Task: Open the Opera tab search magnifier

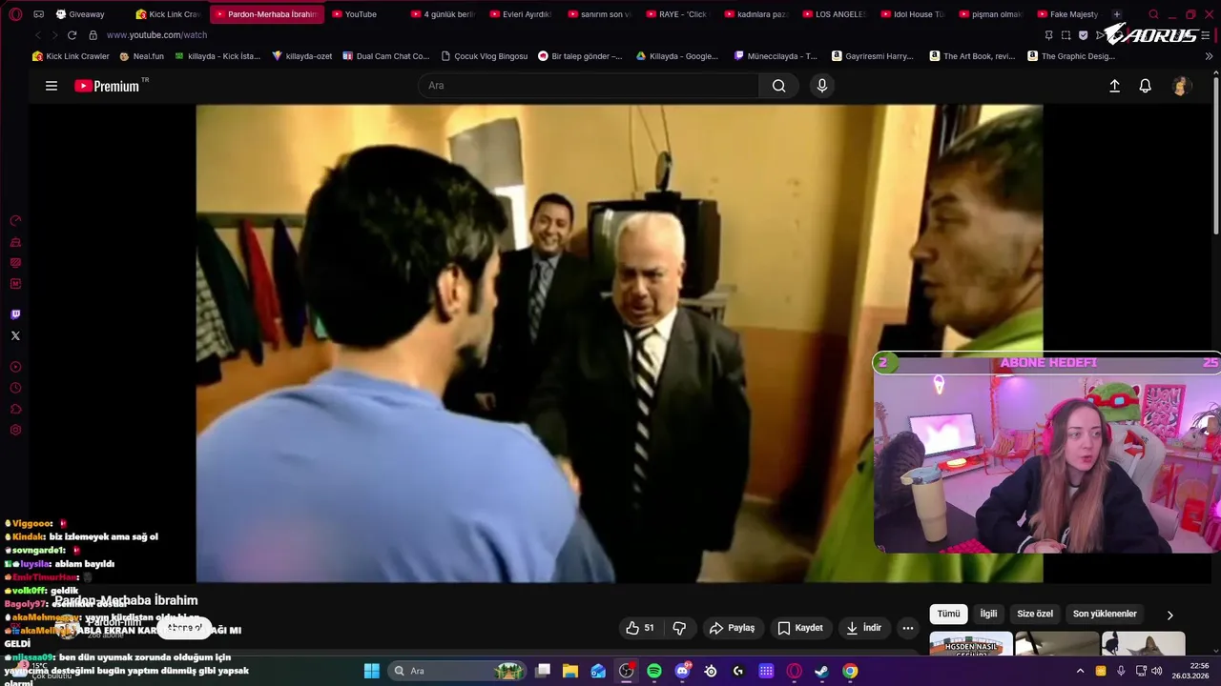Action: pyautogui.click(x=1153, y=14)
